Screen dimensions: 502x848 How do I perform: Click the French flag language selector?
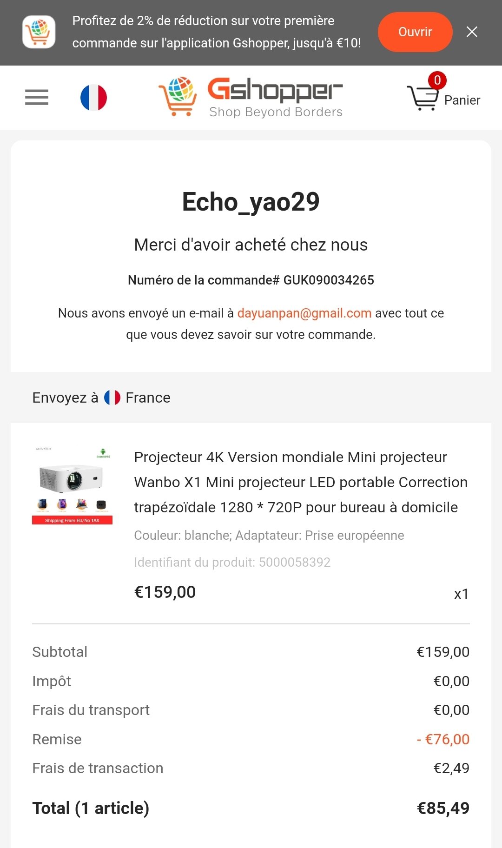coord(93,98)
